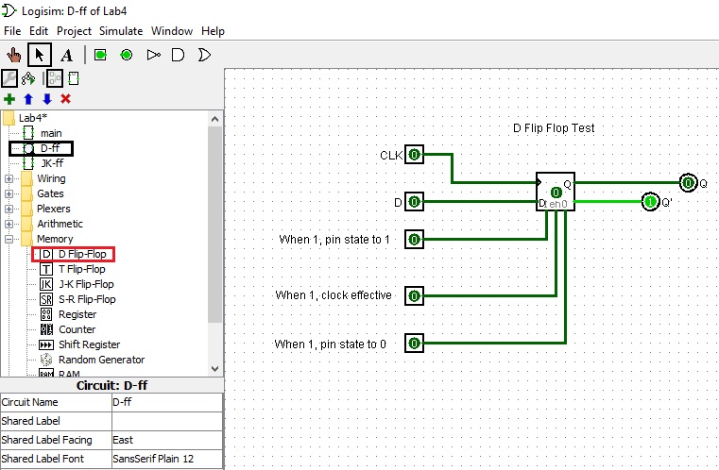The image size is (719, 470).
Task: Select the JK-ff circuit in tree
Action: [x=52, y=163]
